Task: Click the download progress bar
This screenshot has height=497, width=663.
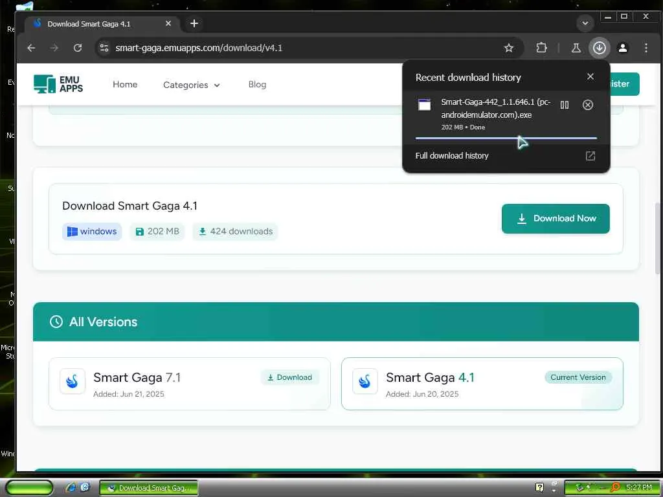Action: [x=506, y=138]
